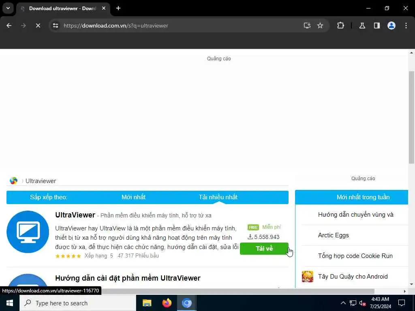Sort results by Tải nhiều nhất
The image size is (415, 311).
click(x=218, y=197)
